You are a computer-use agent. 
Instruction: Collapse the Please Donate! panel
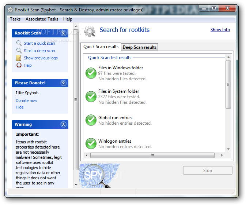[x=63, y=83]
